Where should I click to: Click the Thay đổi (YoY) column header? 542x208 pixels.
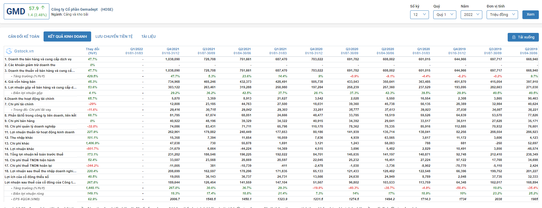coord(92,51)
